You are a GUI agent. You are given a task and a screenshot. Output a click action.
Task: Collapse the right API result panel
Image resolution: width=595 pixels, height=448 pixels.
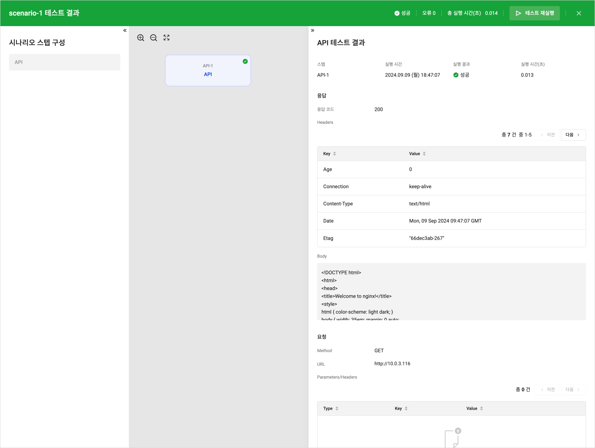click(313, 30)
